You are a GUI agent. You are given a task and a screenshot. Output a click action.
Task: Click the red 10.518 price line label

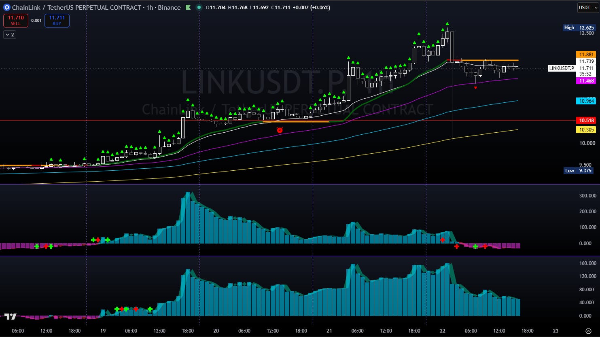[x=586, y=121]
